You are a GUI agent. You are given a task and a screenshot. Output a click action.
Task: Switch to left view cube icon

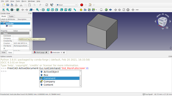coord(70,10)
